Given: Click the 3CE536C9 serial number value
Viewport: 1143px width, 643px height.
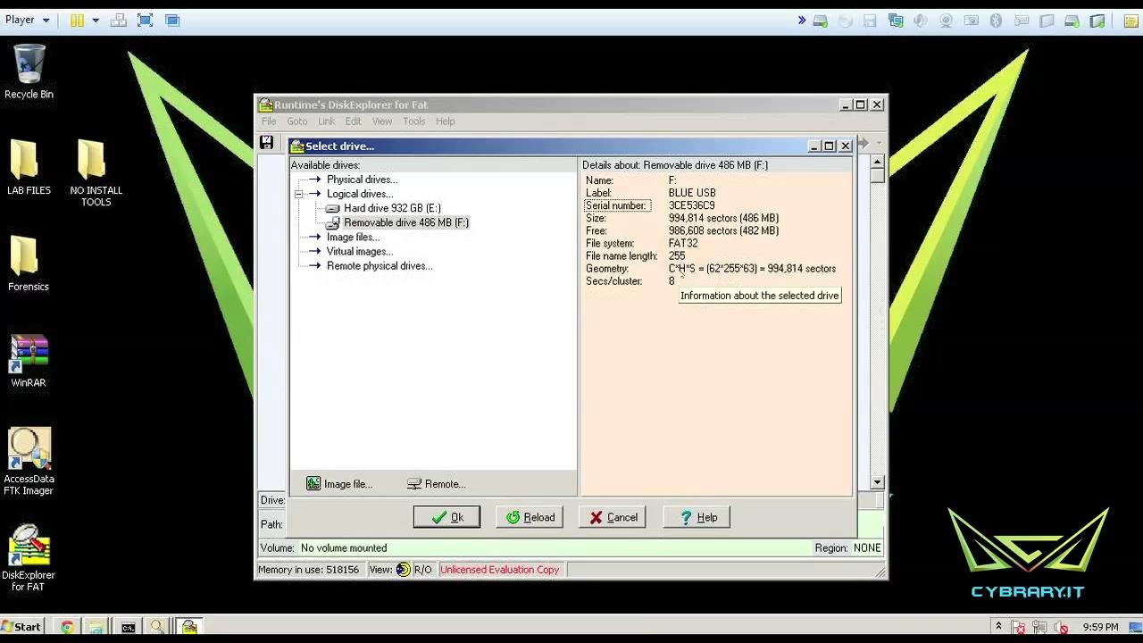Looking at the screenshot, I should [x=691, y=205].
